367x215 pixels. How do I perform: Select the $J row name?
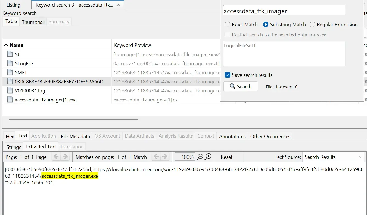[x=17, y=54]
